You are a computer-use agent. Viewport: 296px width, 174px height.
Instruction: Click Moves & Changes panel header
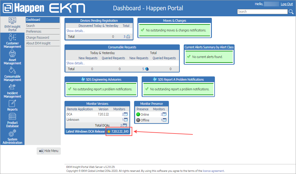(x=175, y=21)
